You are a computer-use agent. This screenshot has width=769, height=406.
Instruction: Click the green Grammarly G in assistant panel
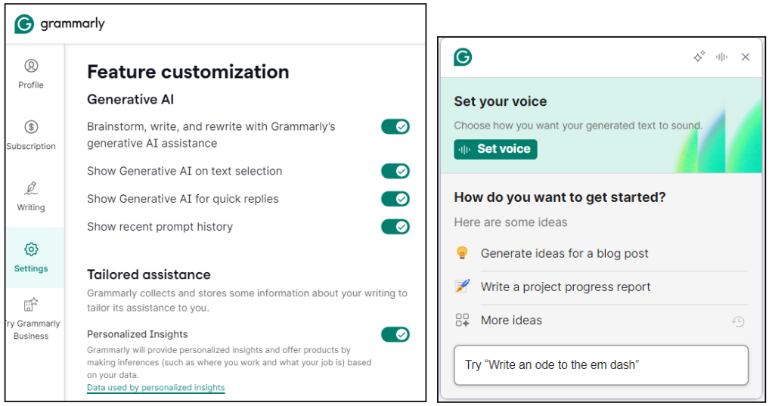point(463,57)
